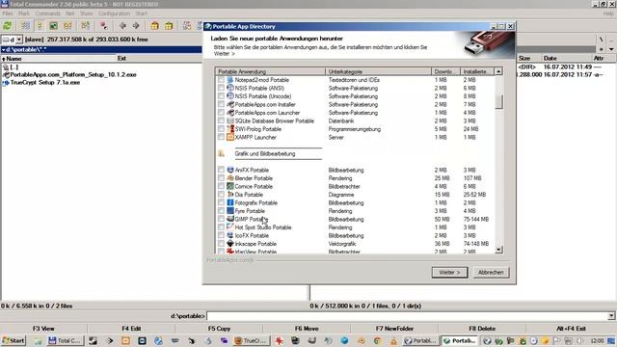Image resolution: width=617 pixels, height=347 pixels.
Task: Click the XAMPP Launcher app icon
Action: point(230,137)
